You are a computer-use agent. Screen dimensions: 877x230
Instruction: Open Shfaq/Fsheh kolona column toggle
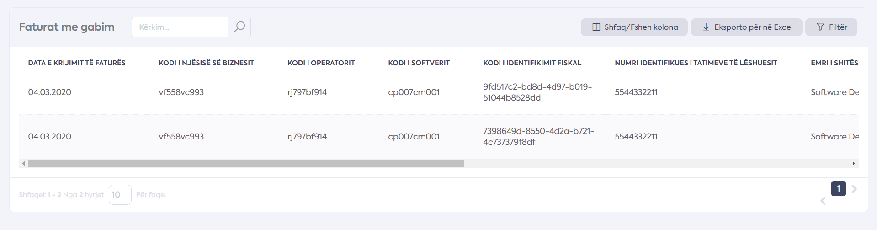click(634, 27)
